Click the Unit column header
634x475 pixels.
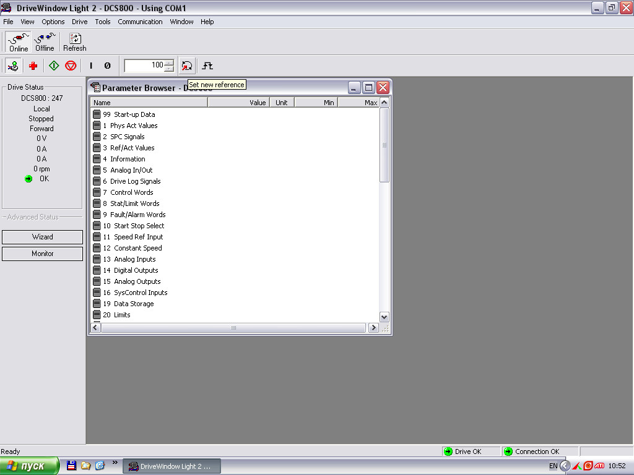[282, 103]
